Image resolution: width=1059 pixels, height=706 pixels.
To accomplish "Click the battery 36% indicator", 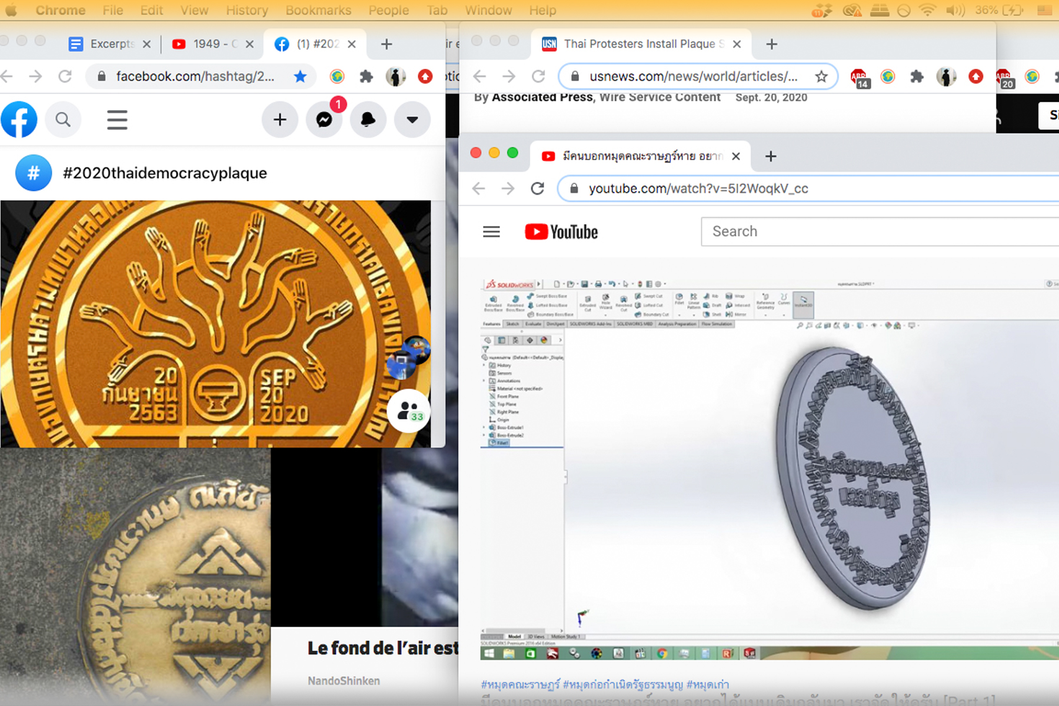I will [x=999, y=10].
